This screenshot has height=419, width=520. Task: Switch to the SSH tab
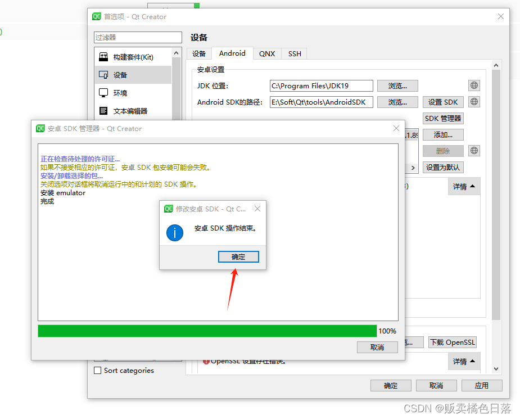(x=294, y=53)
